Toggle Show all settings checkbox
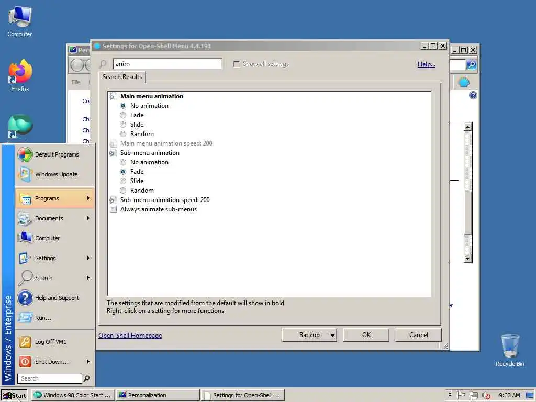The height and width of the screenshot is (402, 536). [237, 64]
